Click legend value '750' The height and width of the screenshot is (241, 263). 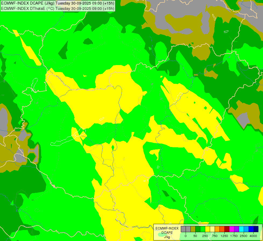coord(215,236)
